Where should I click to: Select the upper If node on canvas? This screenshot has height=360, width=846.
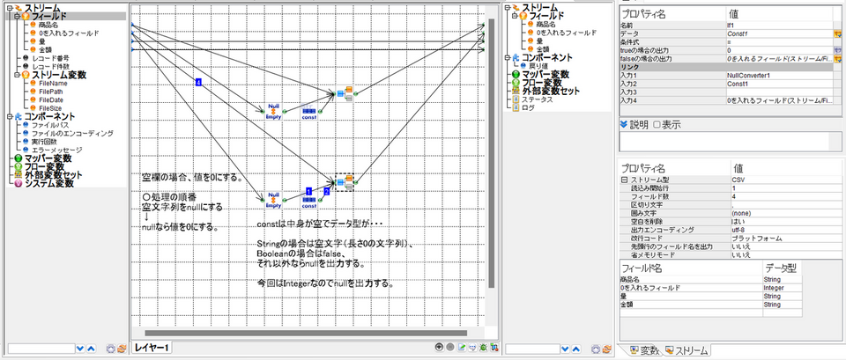pos(346,92)
